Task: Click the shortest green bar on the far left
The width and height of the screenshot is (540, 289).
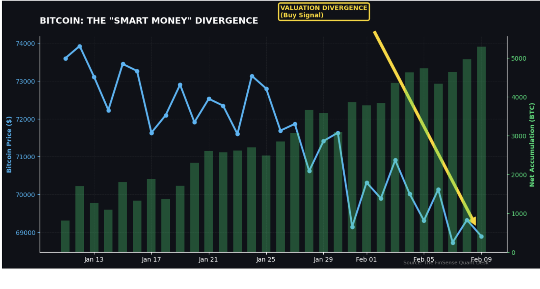Action: tap(65, 236)
